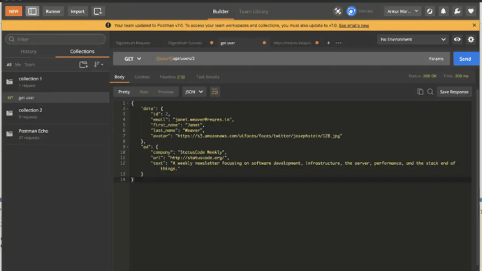Click the environment quick look eye icon
Image resolution: width=482 pixels, height=271 pixels.
click(x=457, y=39)
